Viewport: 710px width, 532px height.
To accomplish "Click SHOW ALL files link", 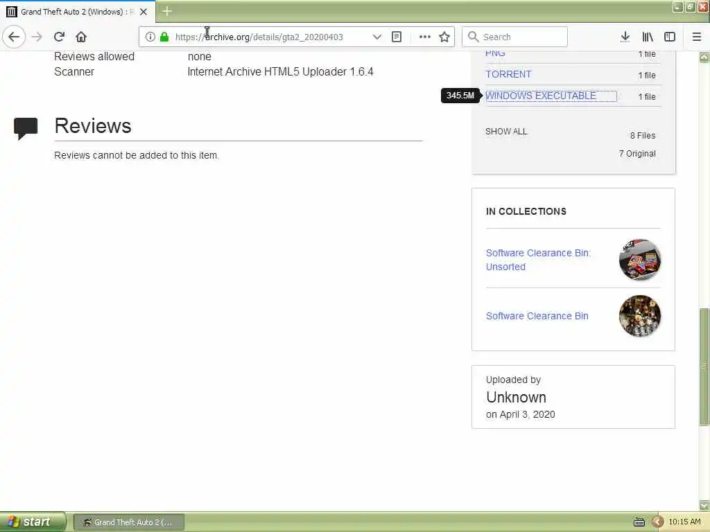I will click(506, 132).
